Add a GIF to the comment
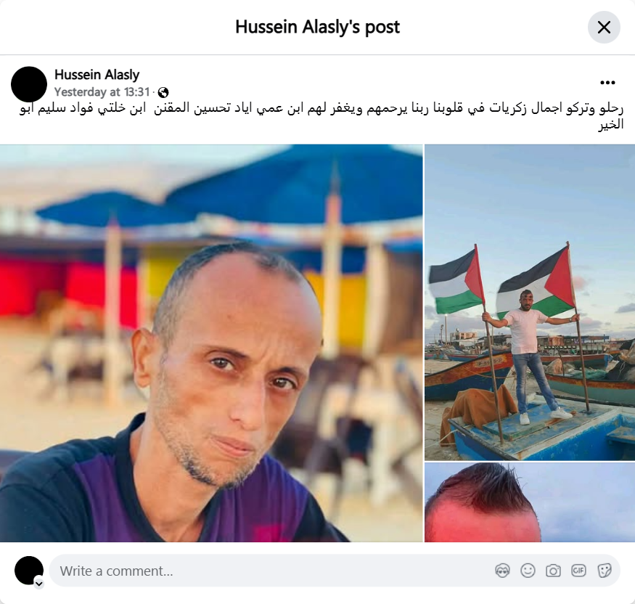The width and height of the screenshot is (635, 604). [x=578, y=571]
